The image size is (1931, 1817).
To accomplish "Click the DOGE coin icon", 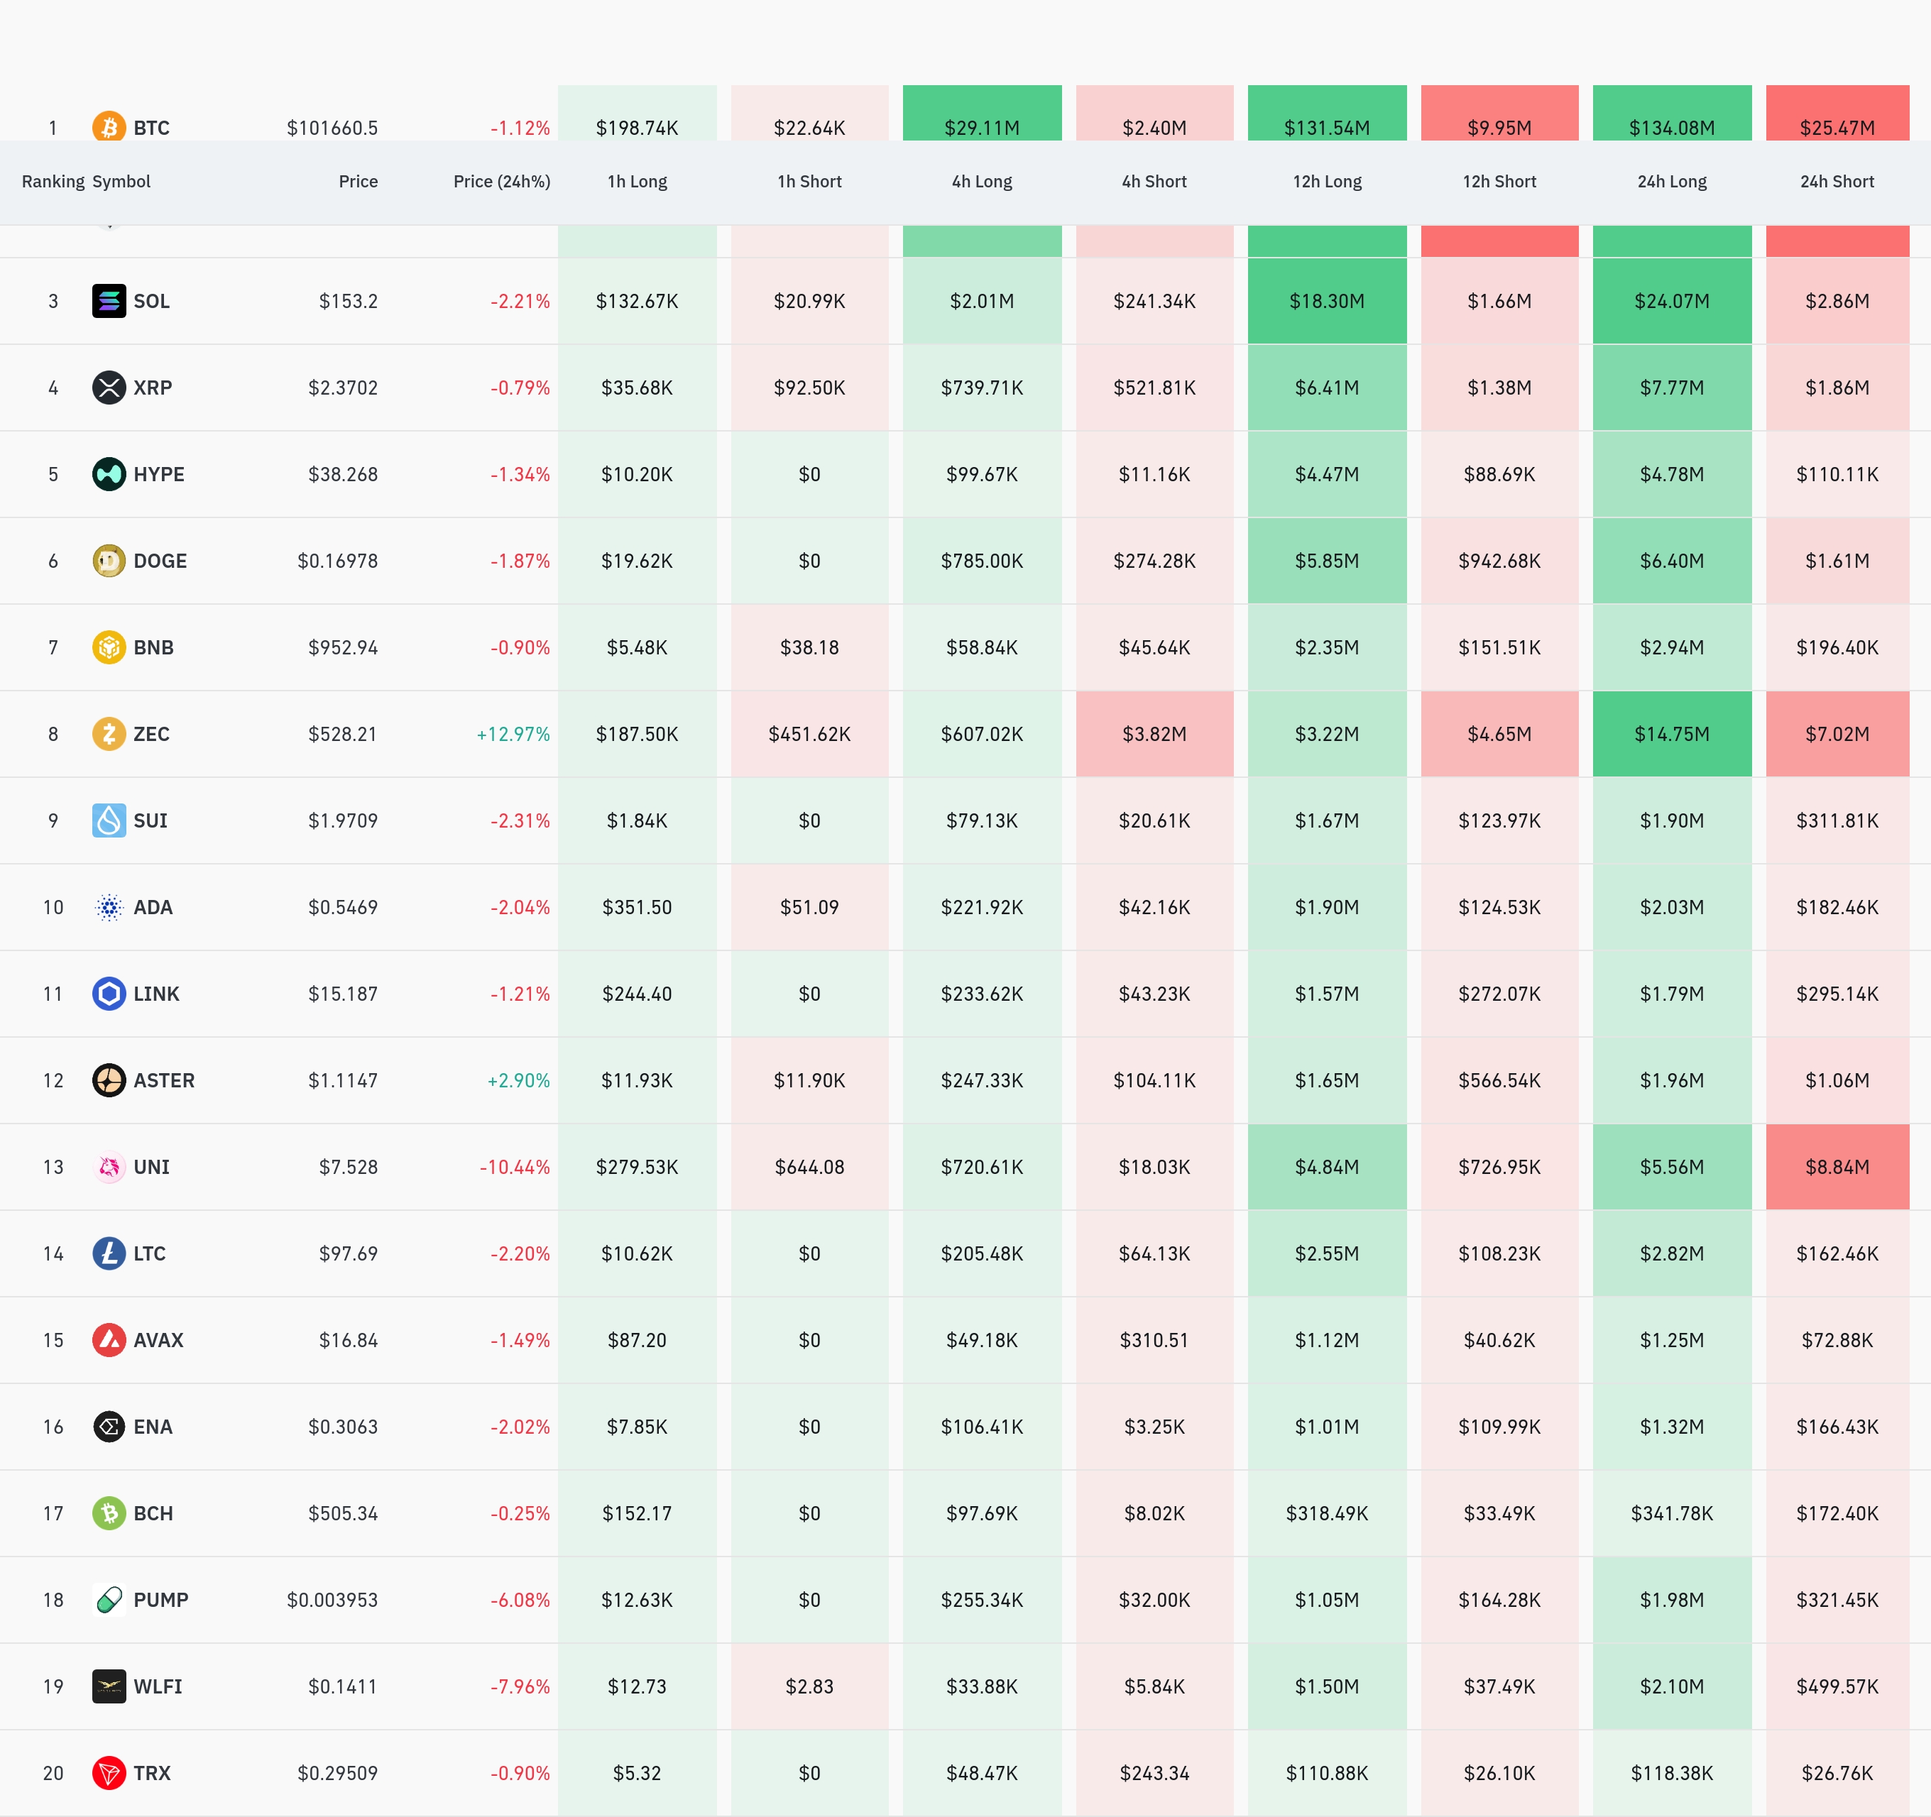I will point(109,560).
